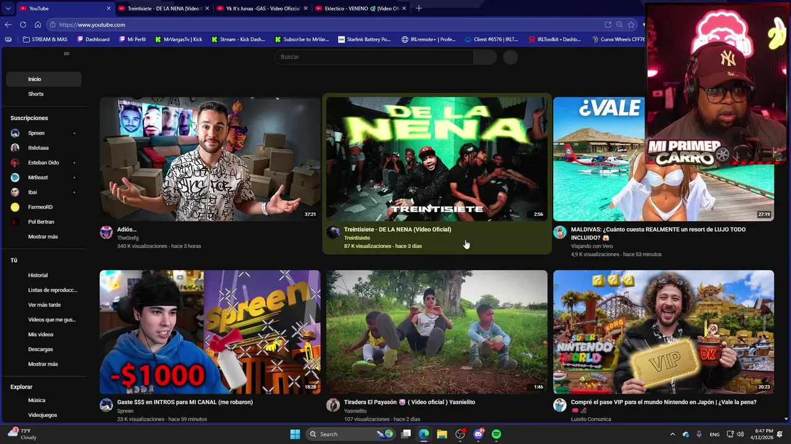The height and width of the screenshot is (444, 791).
Task: Show hidden icons in the system tray
Action: click(673, 434)
